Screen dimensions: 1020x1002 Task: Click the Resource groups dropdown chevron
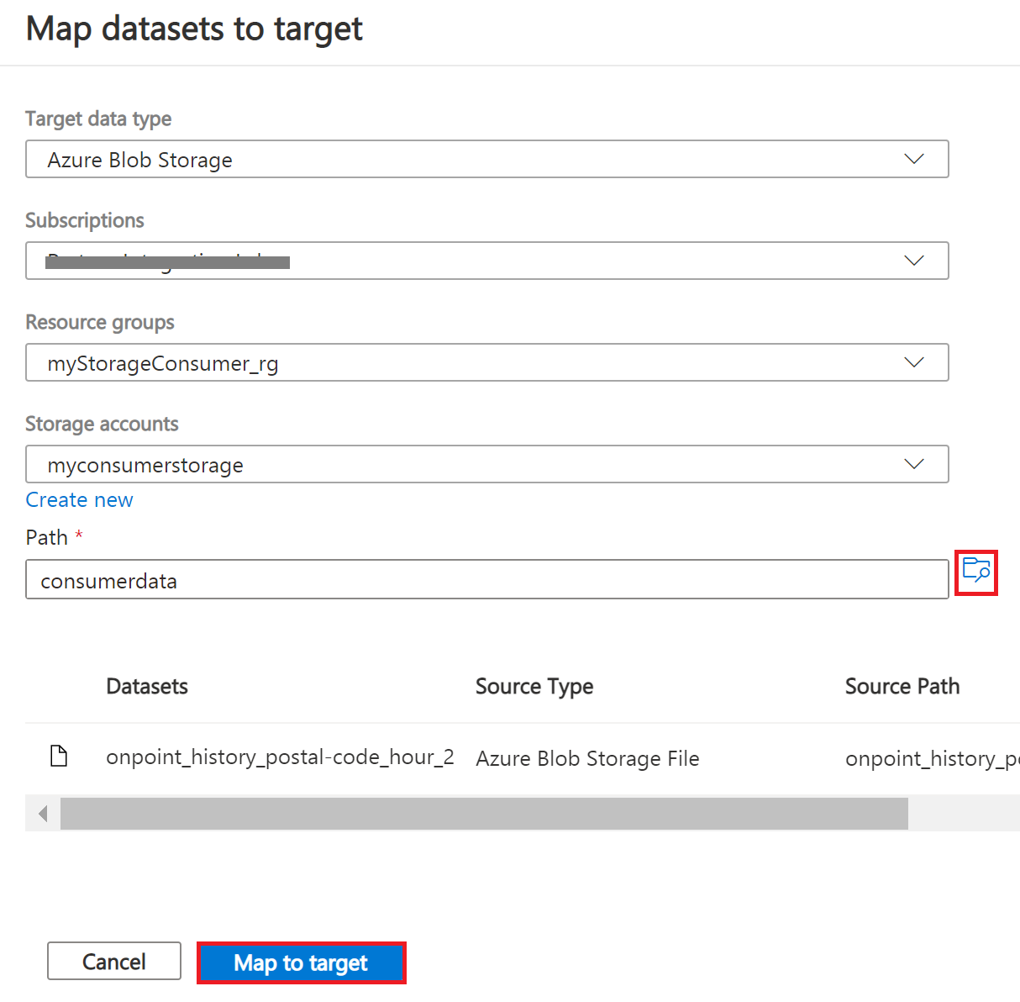913,362
